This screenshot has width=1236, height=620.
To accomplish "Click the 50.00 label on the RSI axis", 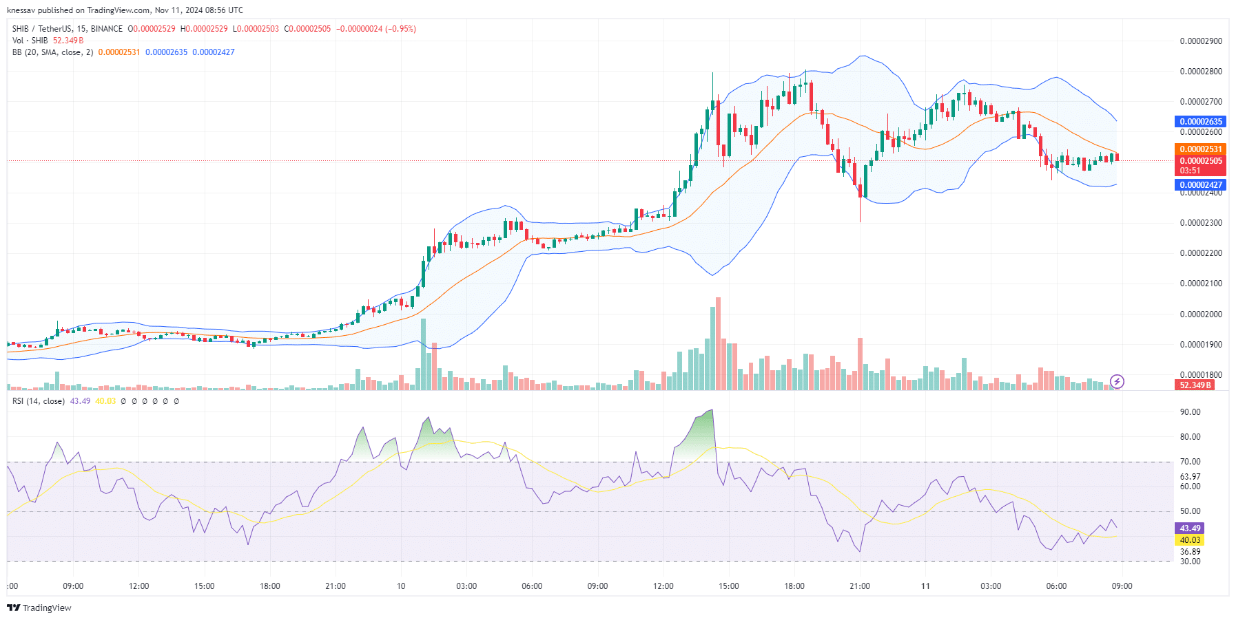I will [x=1190, y=511].
